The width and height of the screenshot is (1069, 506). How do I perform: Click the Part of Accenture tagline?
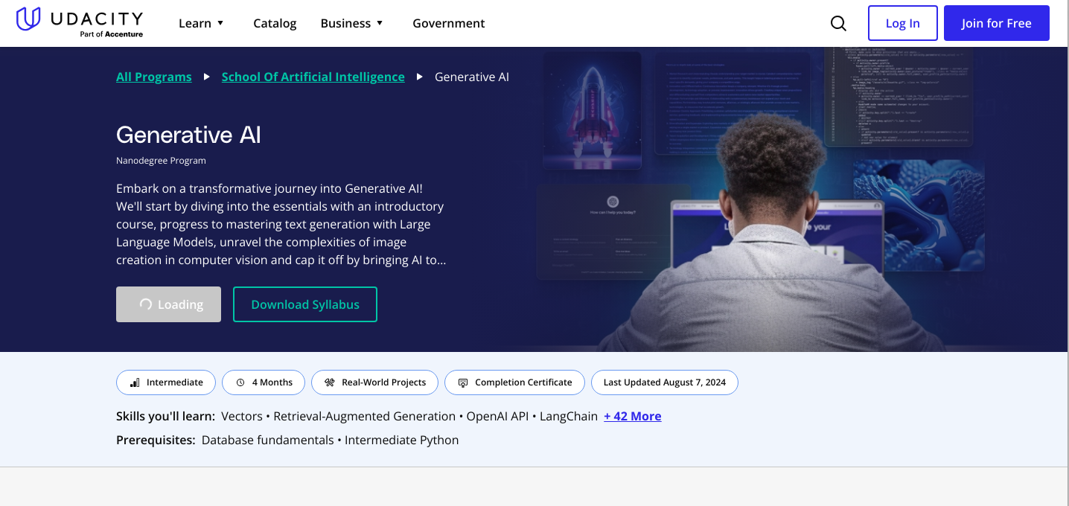(x=112, y=34)
